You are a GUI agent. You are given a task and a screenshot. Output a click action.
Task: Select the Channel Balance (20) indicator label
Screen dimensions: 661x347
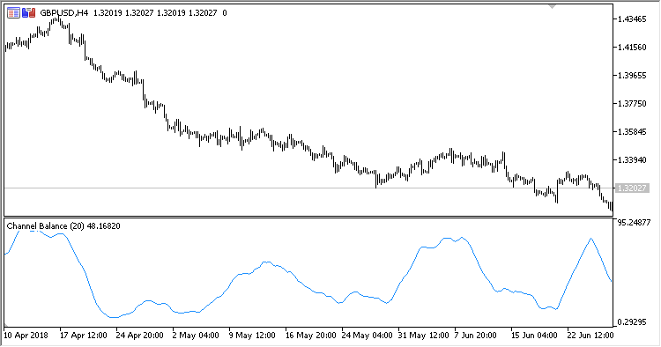pyautogui.click(x=63, y=226)
